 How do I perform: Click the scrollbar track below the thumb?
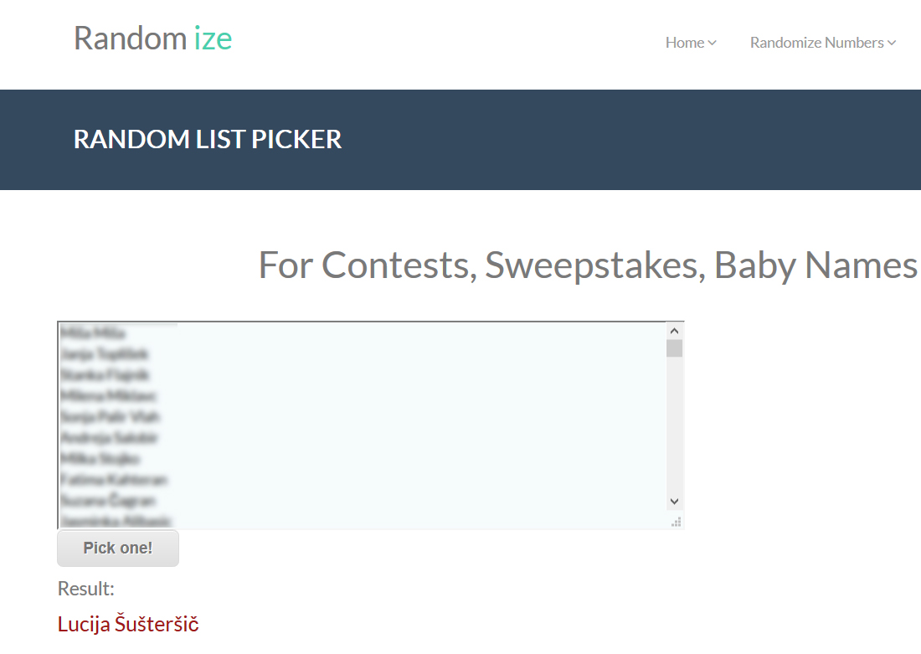[x=674, y=425]
